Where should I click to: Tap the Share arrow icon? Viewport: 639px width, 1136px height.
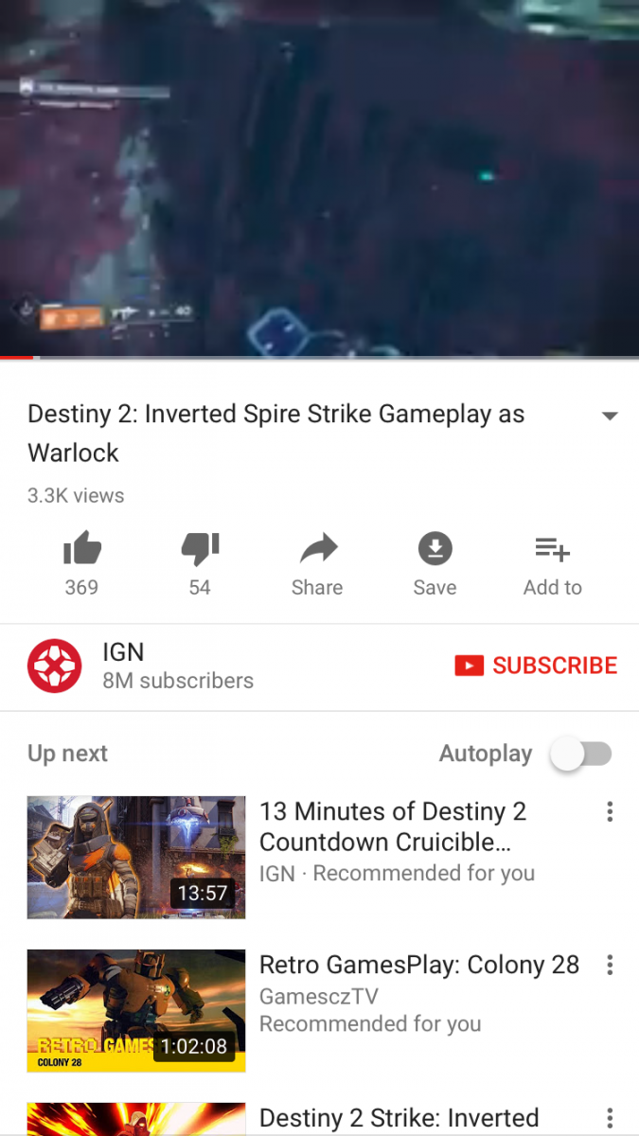[x=317, y=548]
